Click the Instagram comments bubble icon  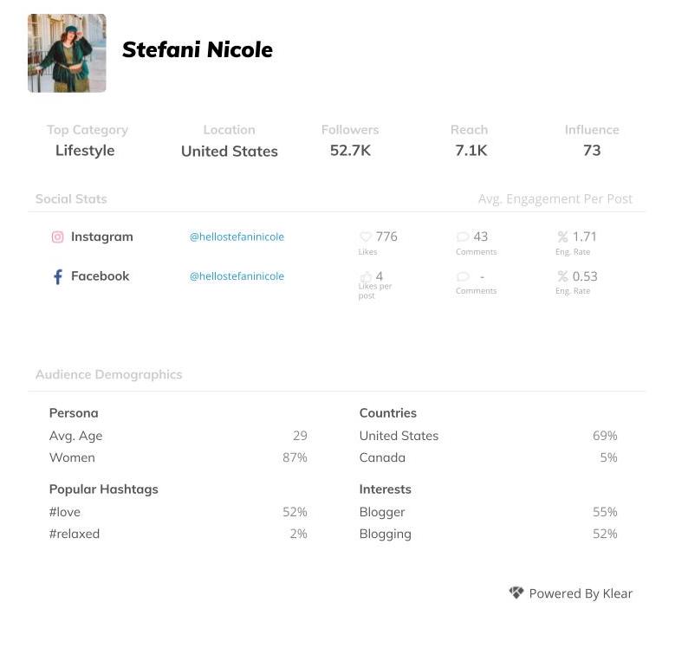(x=463, y=237)
